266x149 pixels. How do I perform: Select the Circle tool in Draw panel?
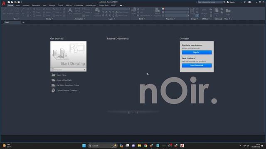tap(17, 11)
